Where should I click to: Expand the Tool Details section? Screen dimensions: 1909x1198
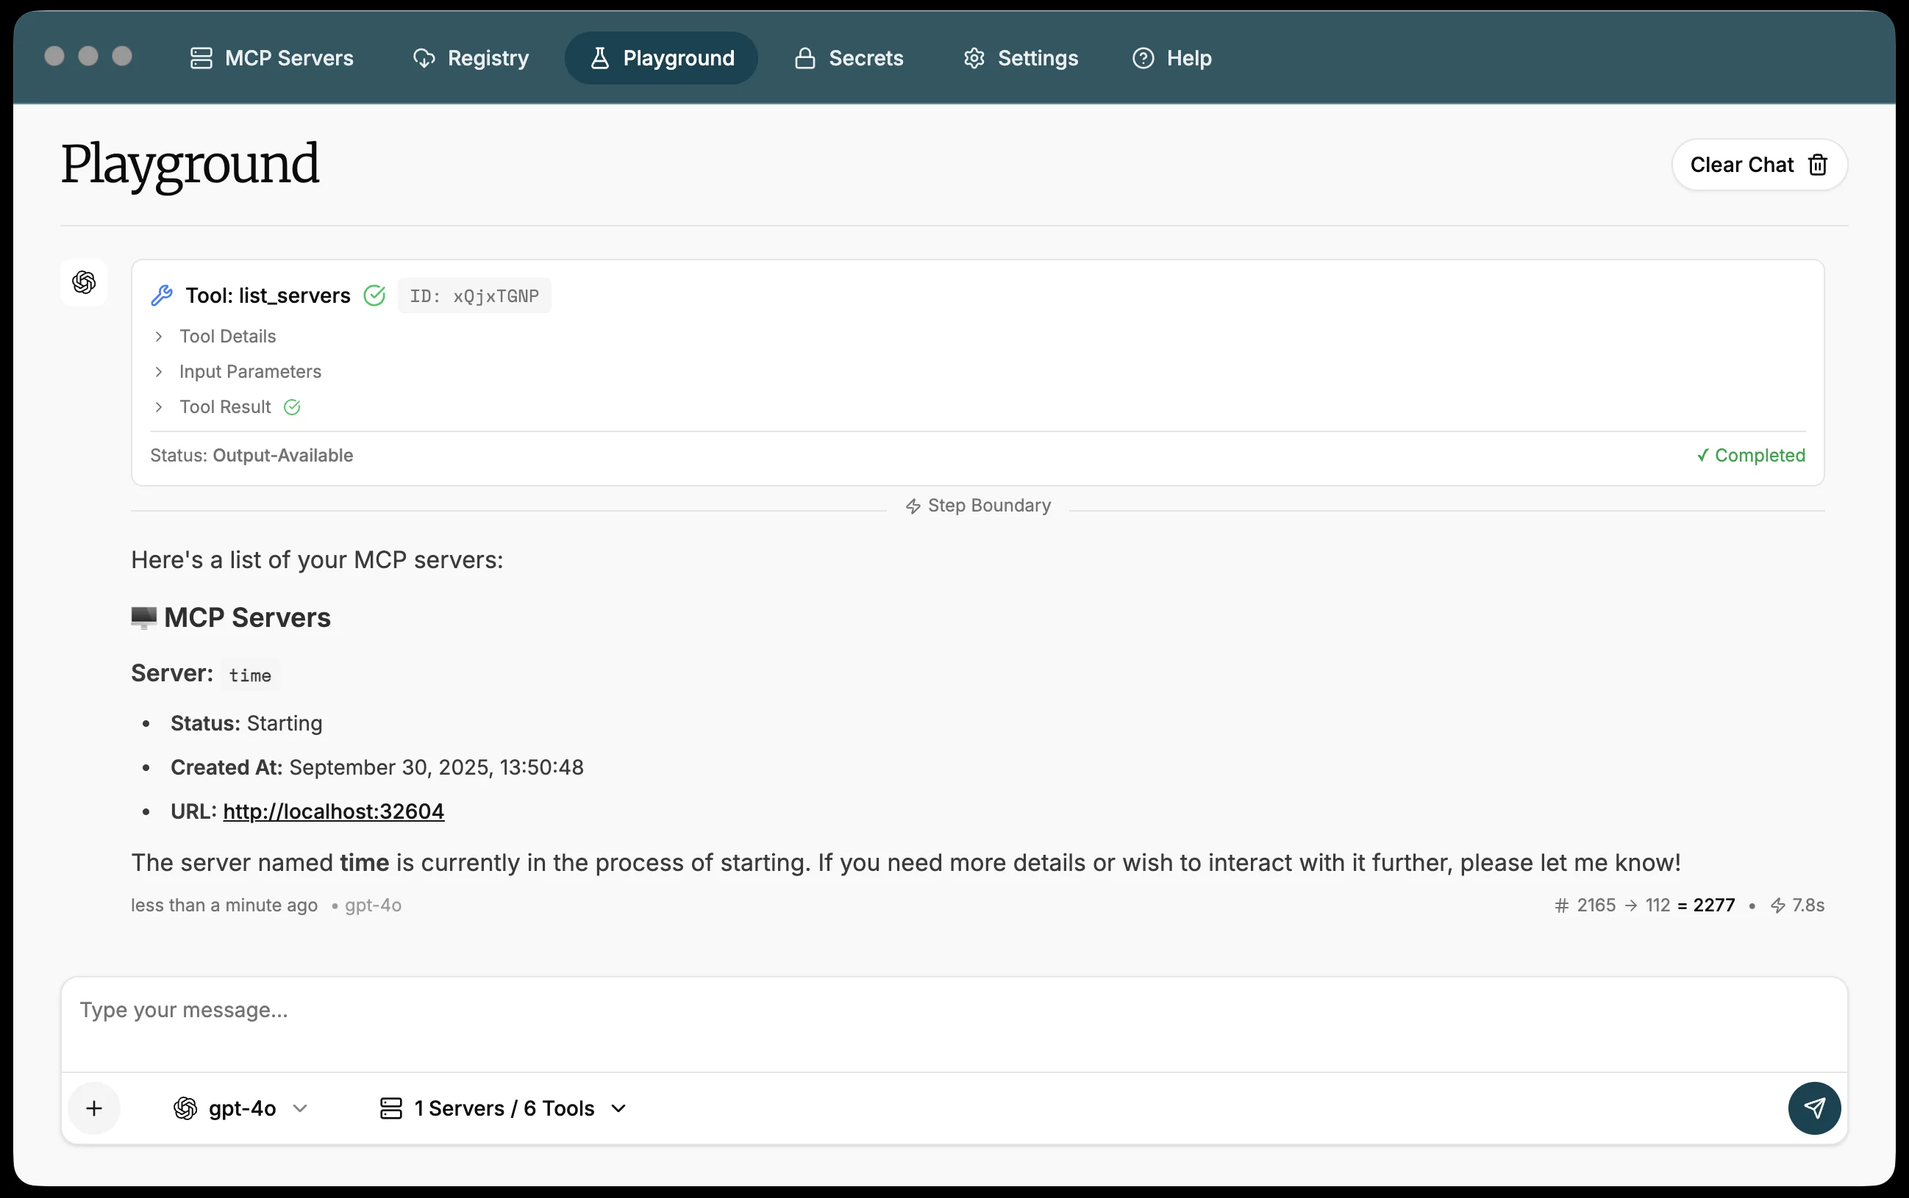click(227, 336)
